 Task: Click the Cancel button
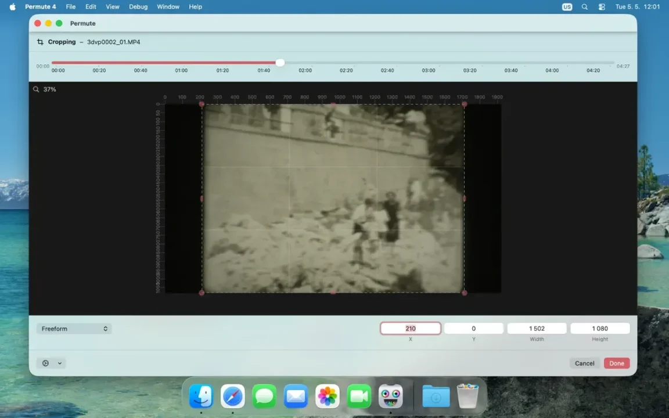pos(584,363)
